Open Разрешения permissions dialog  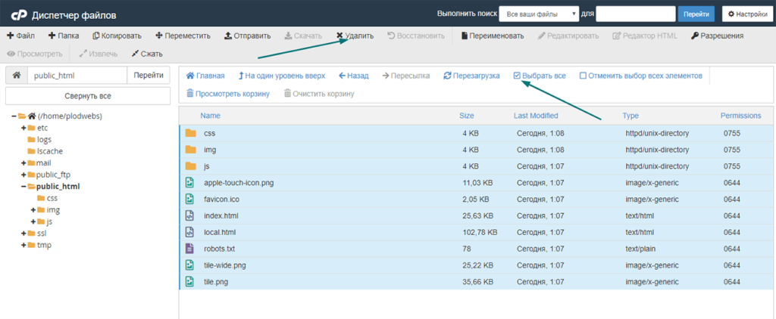[717, 36]
